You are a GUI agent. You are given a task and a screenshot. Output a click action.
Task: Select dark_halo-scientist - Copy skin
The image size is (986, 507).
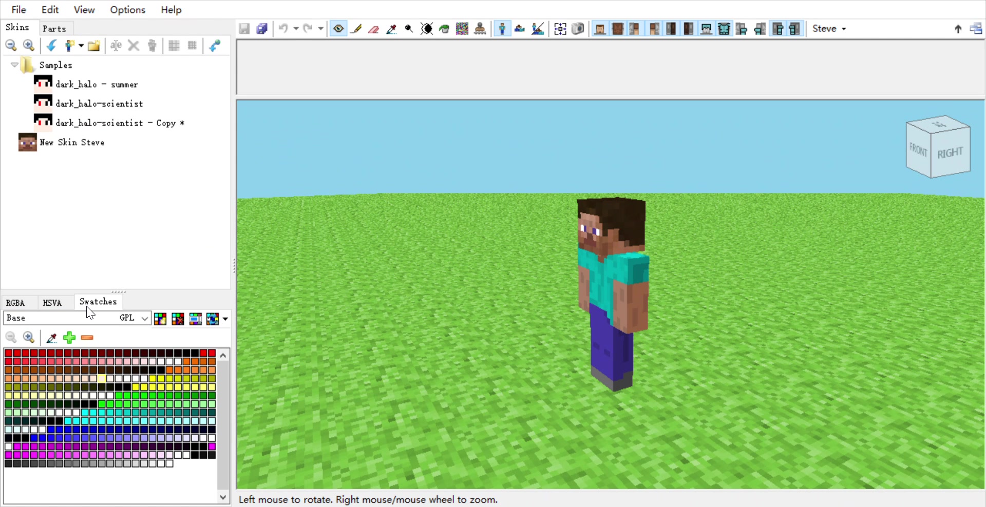click(x=120, y=123)
